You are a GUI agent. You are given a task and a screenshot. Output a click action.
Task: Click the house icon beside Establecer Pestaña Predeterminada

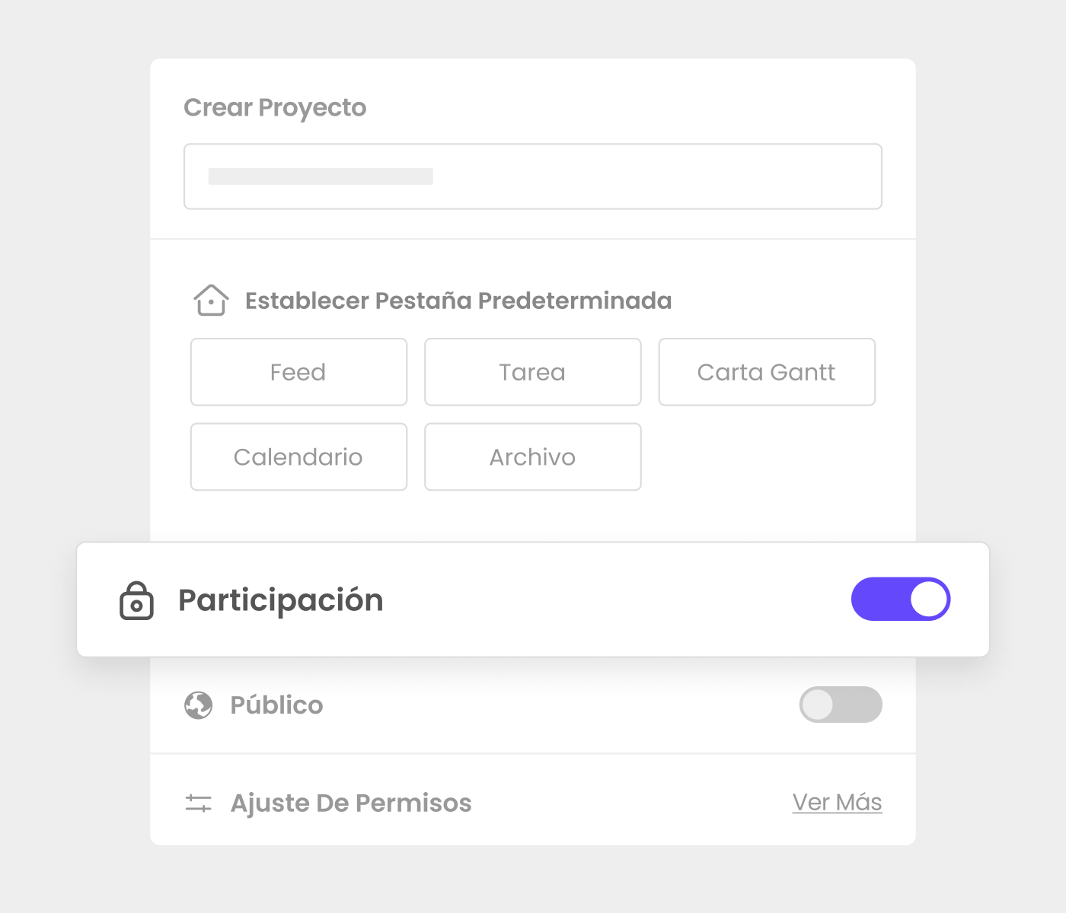211,301
